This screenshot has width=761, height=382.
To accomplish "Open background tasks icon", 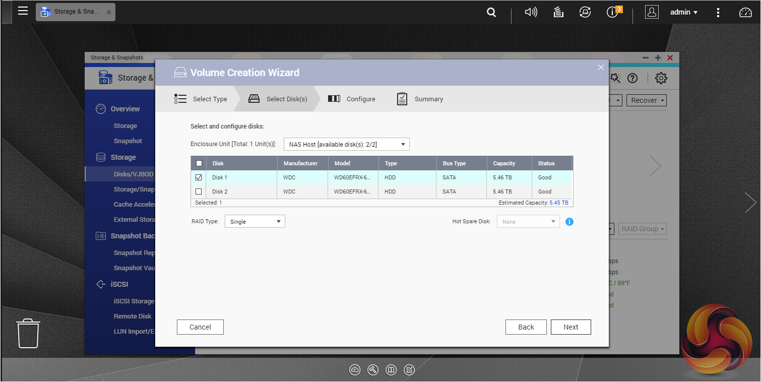I will pyautogui.click(x=558, y=12).
